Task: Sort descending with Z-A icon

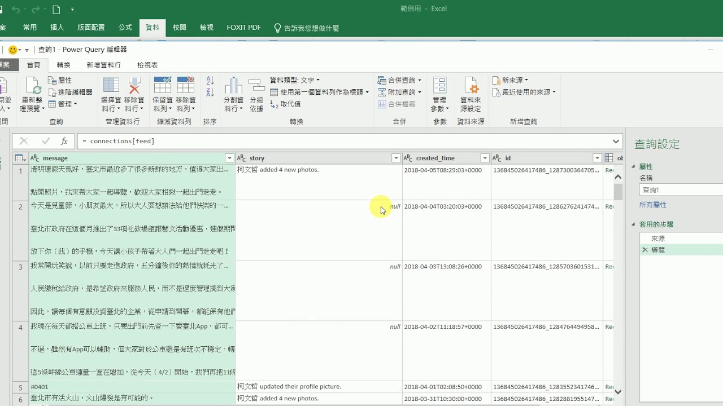Action: click(x=210, y=92)
